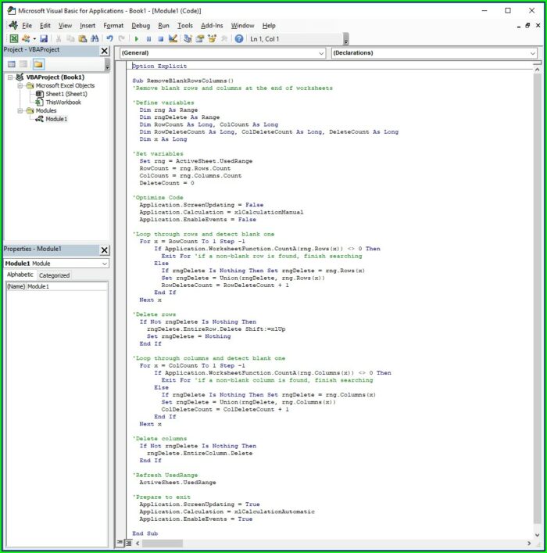Switch to the Categorized properties tab
Screen dimensions: 547x553
coord(54,275)
